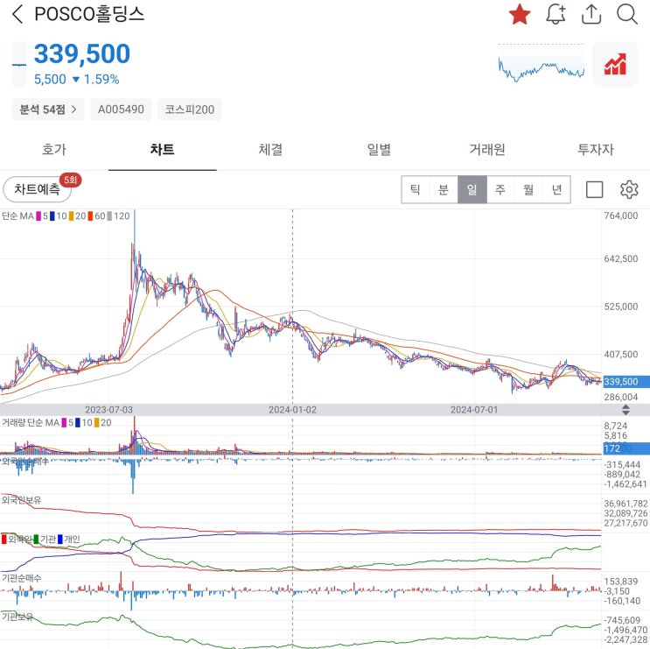Tap the 764,000 price axis value
650x649 pixels.
coord(621,215)
